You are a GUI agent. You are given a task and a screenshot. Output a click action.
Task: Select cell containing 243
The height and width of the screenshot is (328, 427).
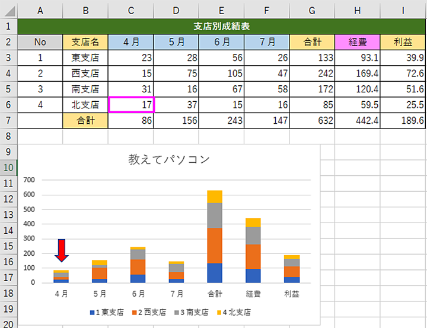pyautogui.click(x=221, y=121)
